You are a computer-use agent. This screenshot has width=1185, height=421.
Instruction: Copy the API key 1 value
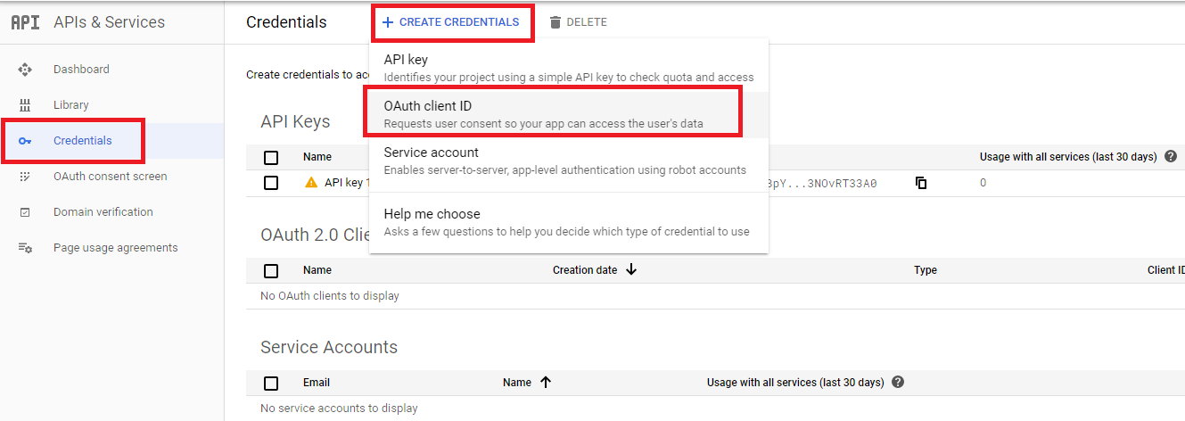[x=921, y=183]
